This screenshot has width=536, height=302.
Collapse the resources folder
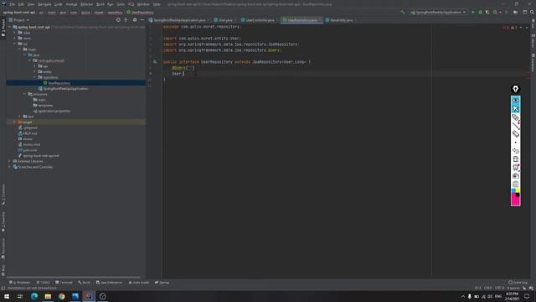(x=24, y=94)
